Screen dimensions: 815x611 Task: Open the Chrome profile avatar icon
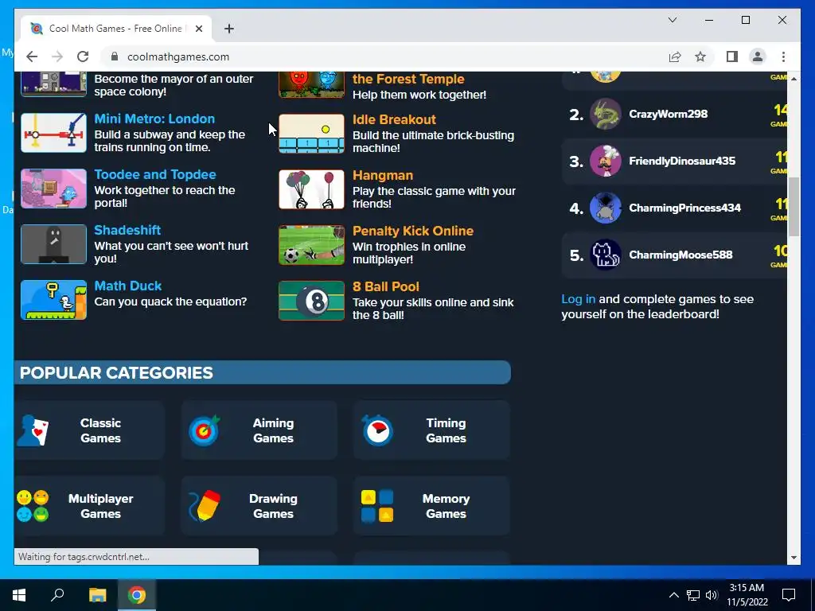click(x=758, y=56)
